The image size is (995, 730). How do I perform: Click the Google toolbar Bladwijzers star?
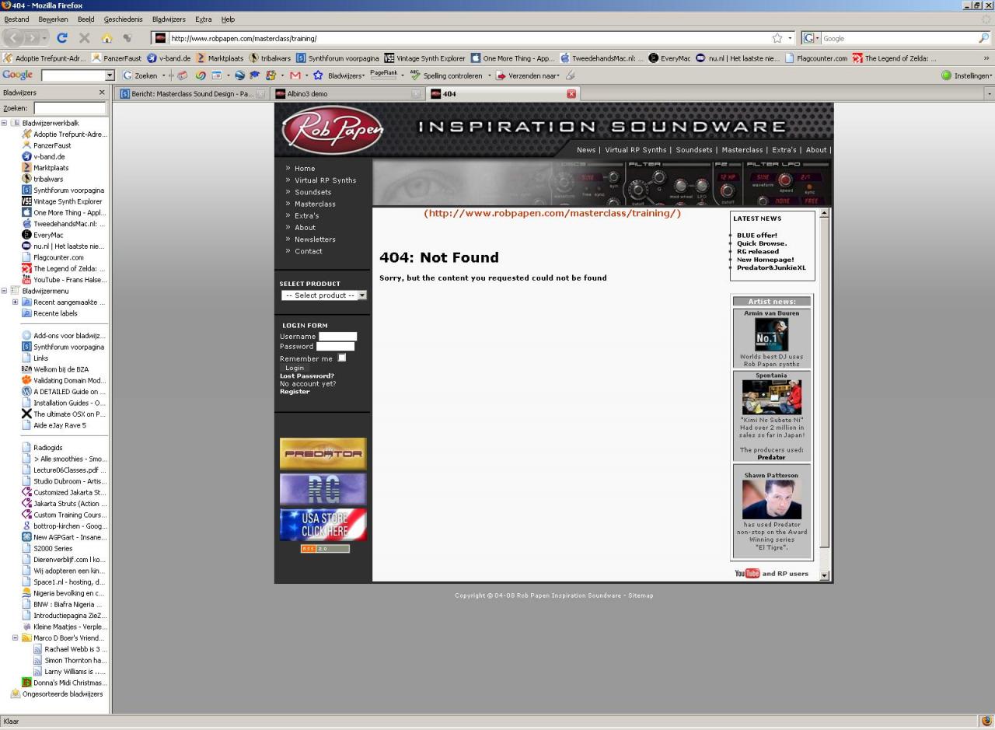tap(318, 75)
